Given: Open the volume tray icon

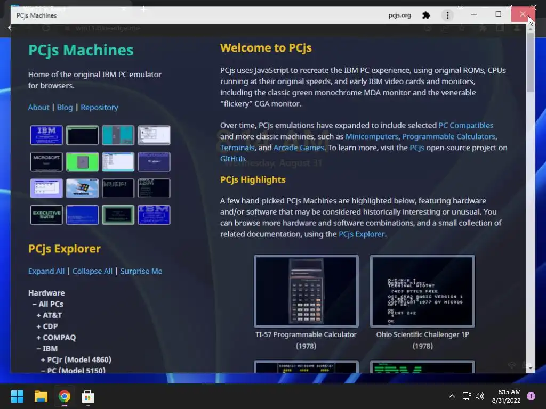Looking at the screenshot, I should pos(480,396).
